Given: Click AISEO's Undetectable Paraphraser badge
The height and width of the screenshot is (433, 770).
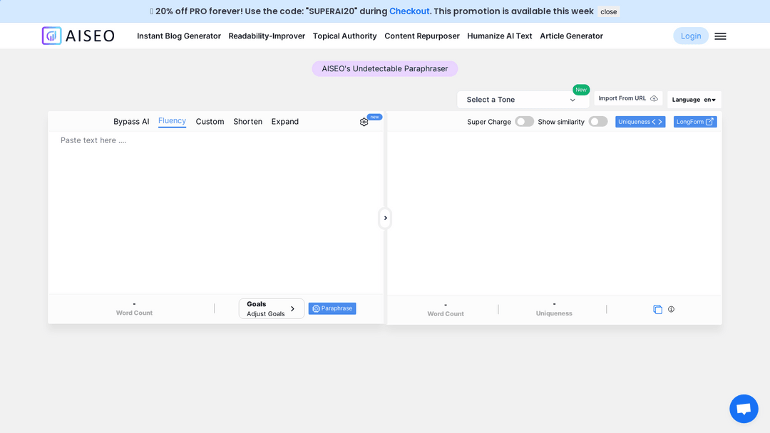Looking at the screenshot, I should coord(384,68).
